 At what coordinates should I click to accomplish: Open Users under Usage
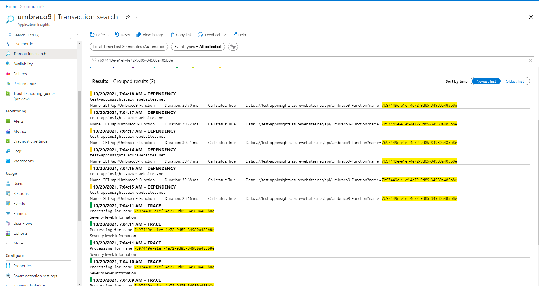tap(18, 184)
